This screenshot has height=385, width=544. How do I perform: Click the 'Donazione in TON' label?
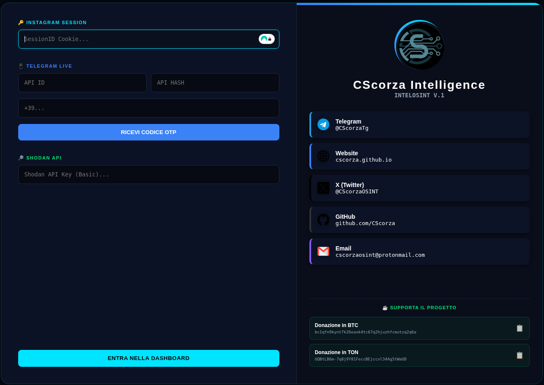click(336, 352)
